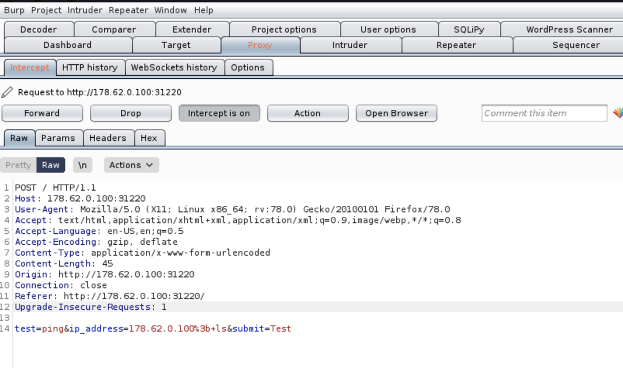Image resolution: width=623 pixels, height=368 pixels.
Task: Click the Host header line
Action: pos(80,199)
